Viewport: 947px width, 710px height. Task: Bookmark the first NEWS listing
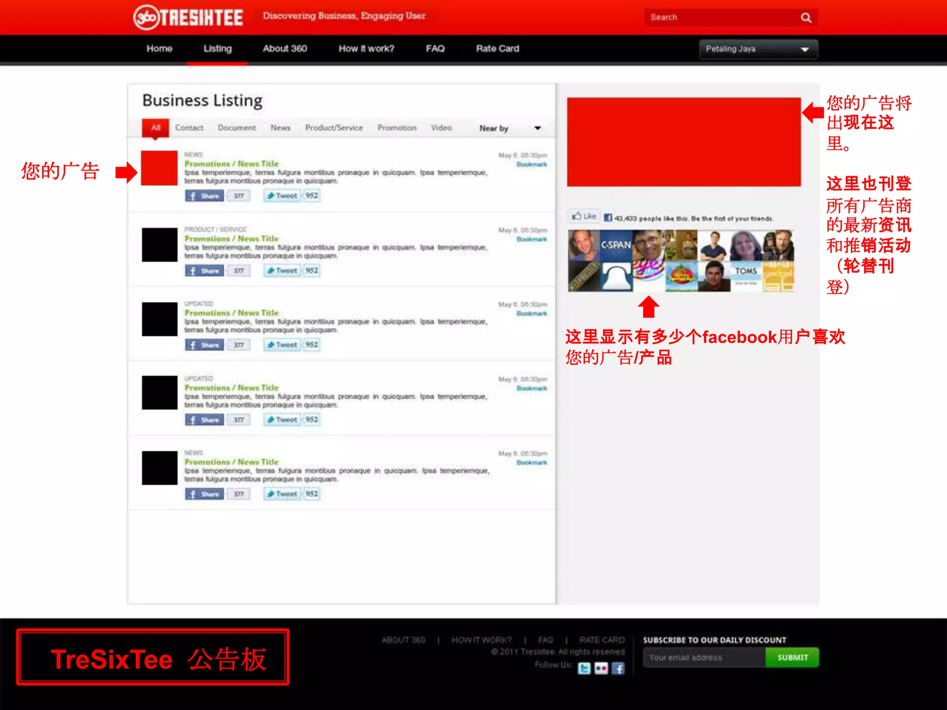532,165
